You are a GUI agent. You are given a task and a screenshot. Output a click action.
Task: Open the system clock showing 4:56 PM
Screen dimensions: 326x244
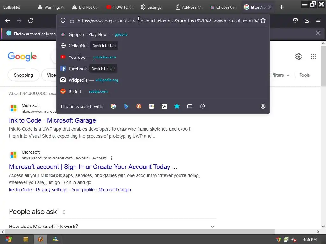tap(310, 240)
